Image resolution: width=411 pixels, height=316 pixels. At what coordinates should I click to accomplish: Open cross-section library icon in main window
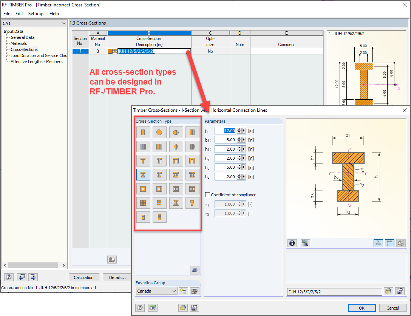click(x=112, y=259)
